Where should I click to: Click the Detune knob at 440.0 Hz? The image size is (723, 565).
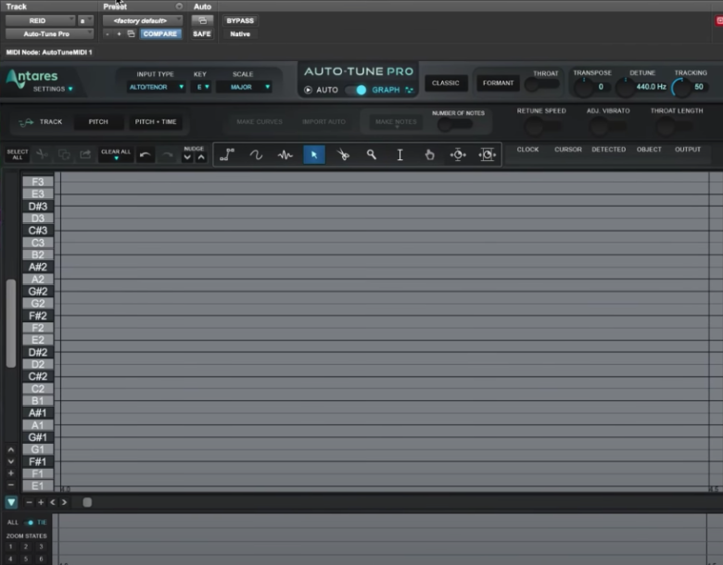click(x=626, y=88)
